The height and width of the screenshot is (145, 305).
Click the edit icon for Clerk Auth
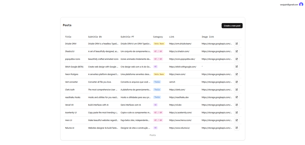[237, 89]
